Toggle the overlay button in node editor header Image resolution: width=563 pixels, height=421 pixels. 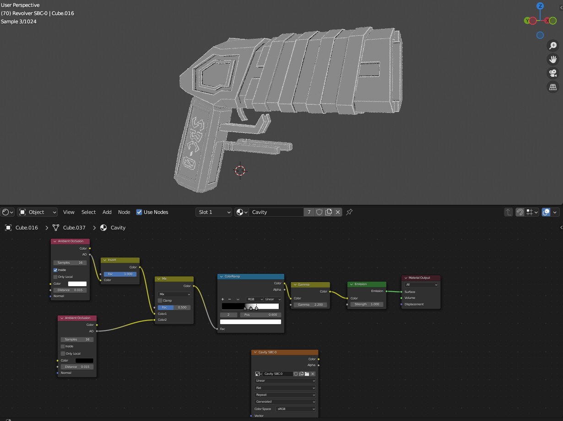tap(546, 212)
